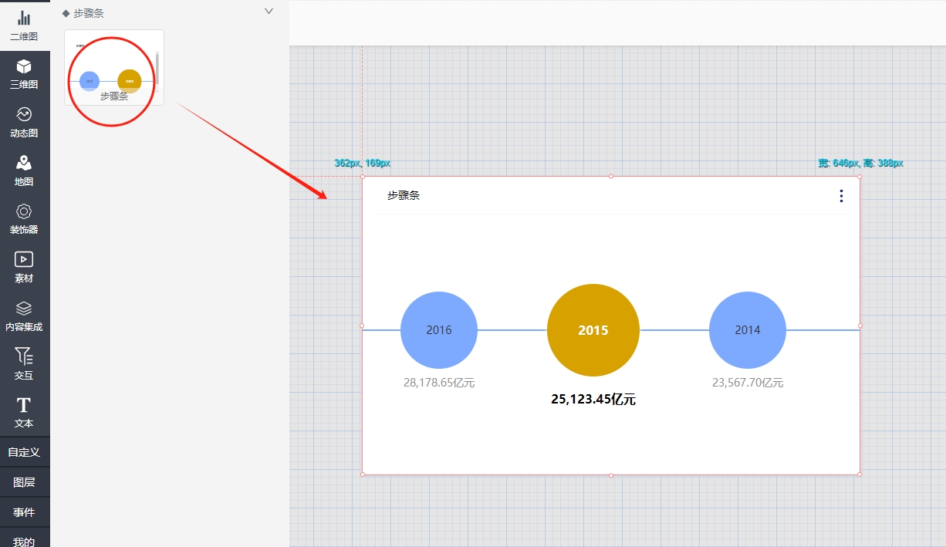This screenshot has height=547, width=946.
Task: Open the 我的 tab in sidebar
Action: tap(24, 541)
